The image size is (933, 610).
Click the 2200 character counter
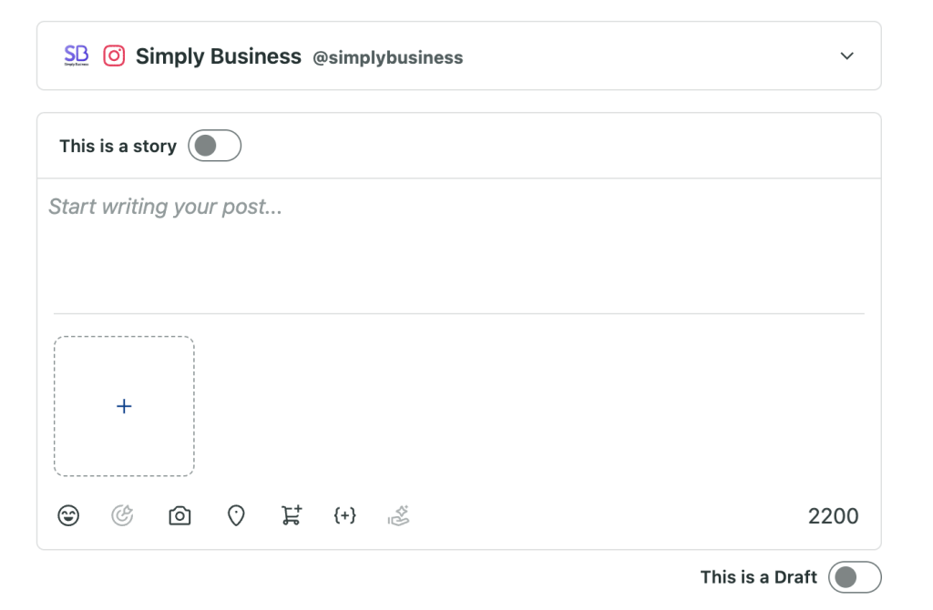[x=833, y=516]
